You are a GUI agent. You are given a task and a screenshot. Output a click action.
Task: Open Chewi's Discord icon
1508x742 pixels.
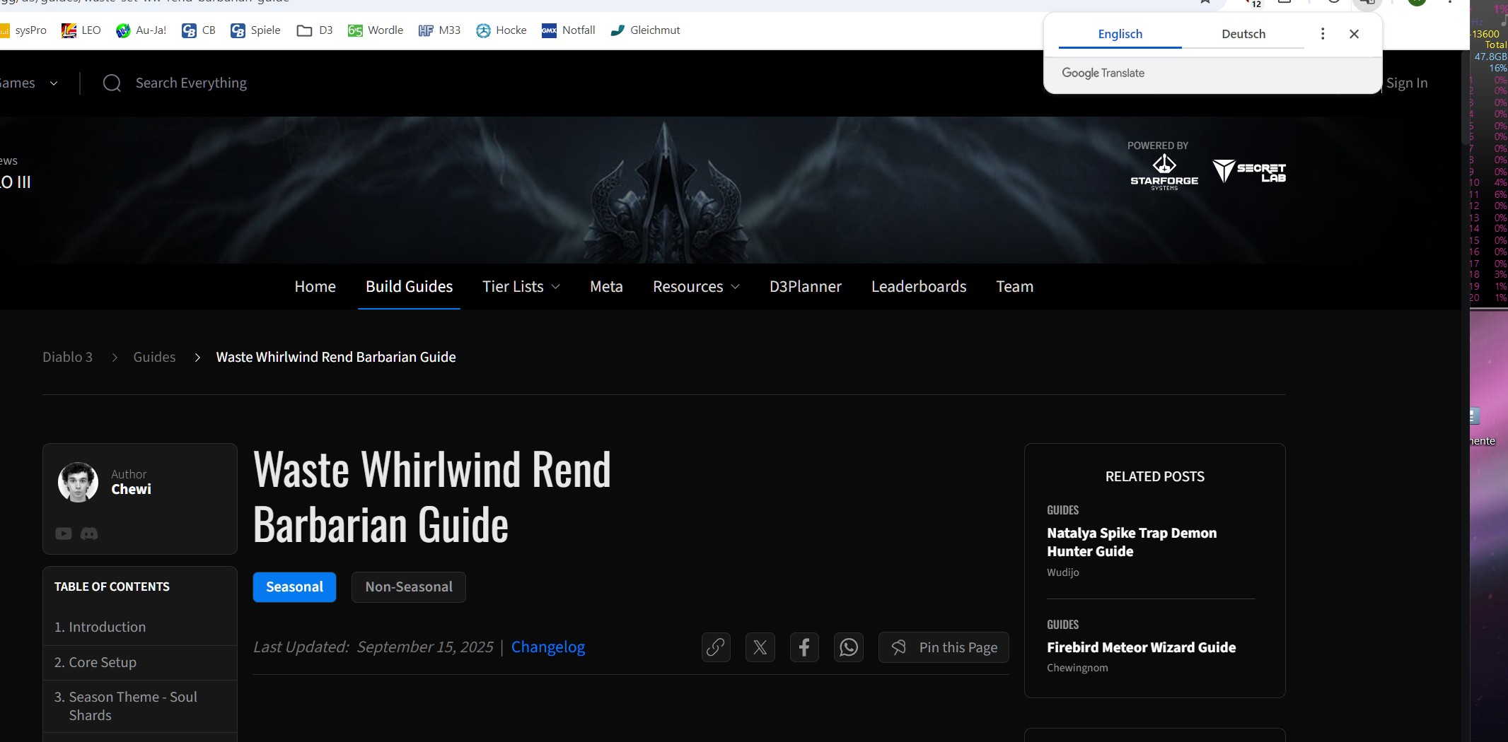coord(89,534)
